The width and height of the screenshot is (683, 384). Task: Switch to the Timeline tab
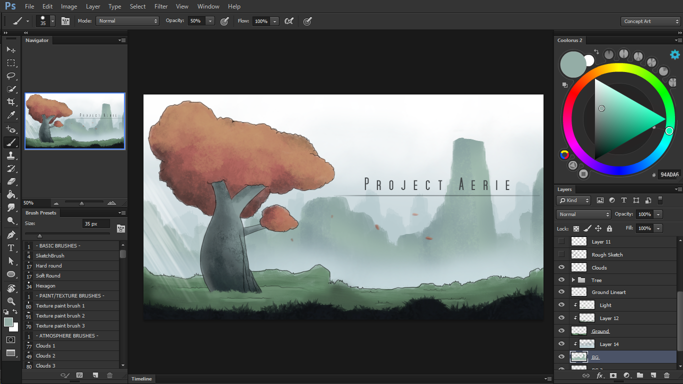[141, 379]
